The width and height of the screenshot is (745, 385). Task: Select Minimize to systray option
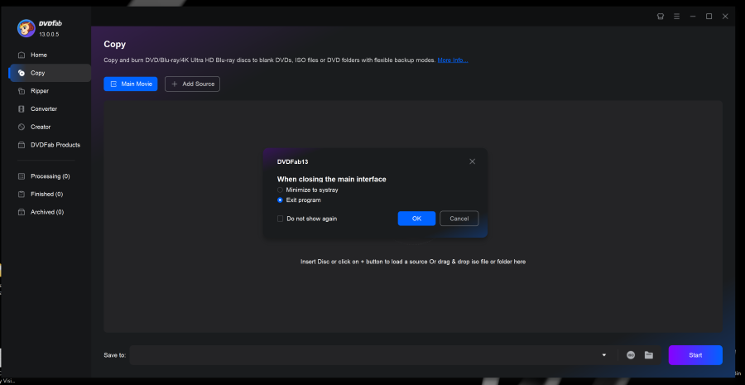308,190
